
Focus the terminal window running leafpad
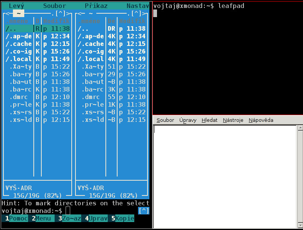pos(228,58)
